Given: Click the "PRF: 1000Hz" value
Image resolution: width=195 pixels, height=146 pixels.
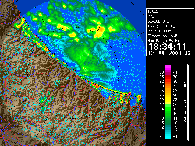Looking at the screenshot, I should tap(159, 31).
